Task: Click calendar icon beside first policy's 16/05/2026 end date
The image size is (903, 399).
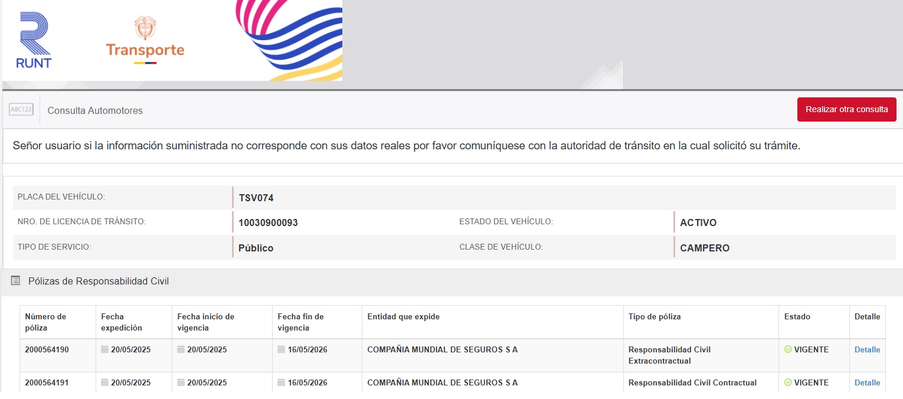Action: point(282,349)
